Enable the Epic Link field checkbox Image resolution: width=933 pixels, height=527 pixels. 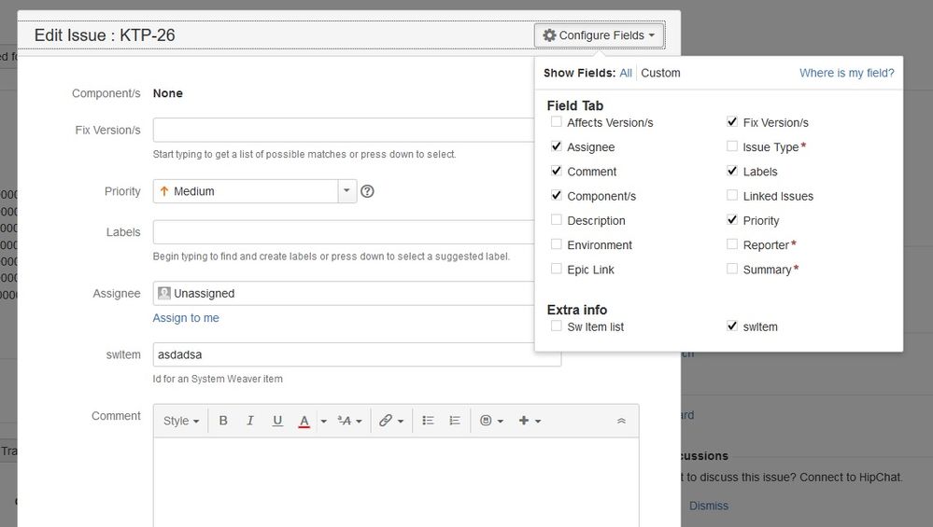(557, 269)
